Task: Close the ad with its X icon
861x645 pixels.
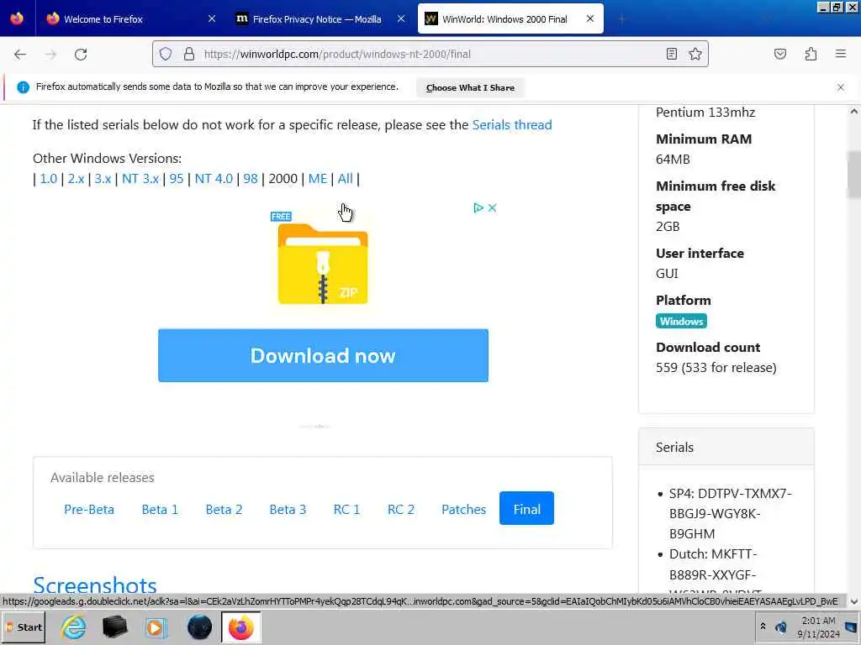Action: [x=493, y=208]
